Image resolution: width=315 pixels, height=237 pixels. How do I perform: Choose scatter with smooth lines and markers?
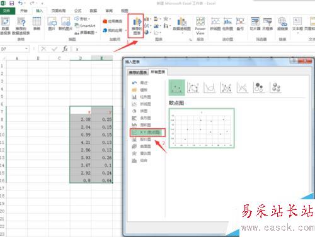click(193, 87)
